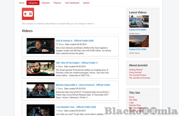Visit The Joomla! Community link
The height and width of the screenshot is (116, 179).
(x=139, y=78)
